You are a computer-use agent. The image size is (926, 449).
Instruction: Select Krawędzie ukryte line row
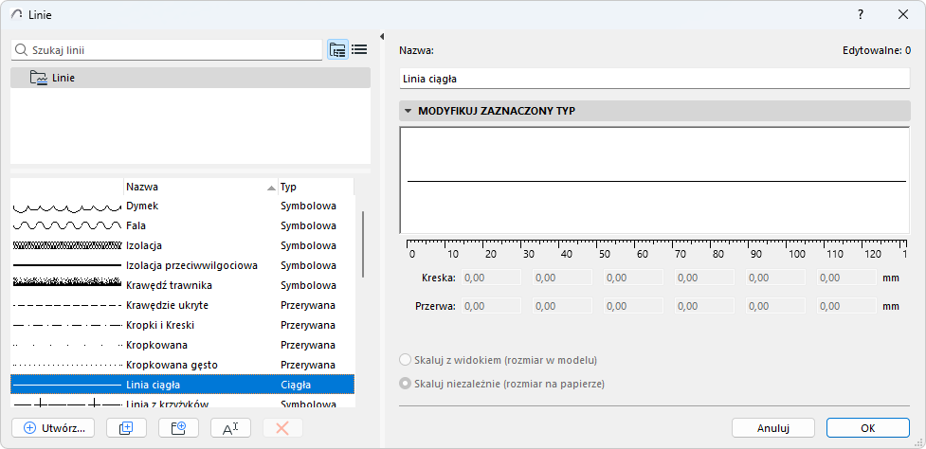[x=183, y=305]
